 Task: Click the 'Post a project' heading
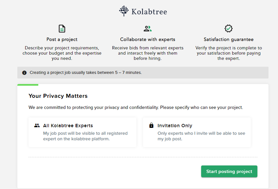coord(62,40)
